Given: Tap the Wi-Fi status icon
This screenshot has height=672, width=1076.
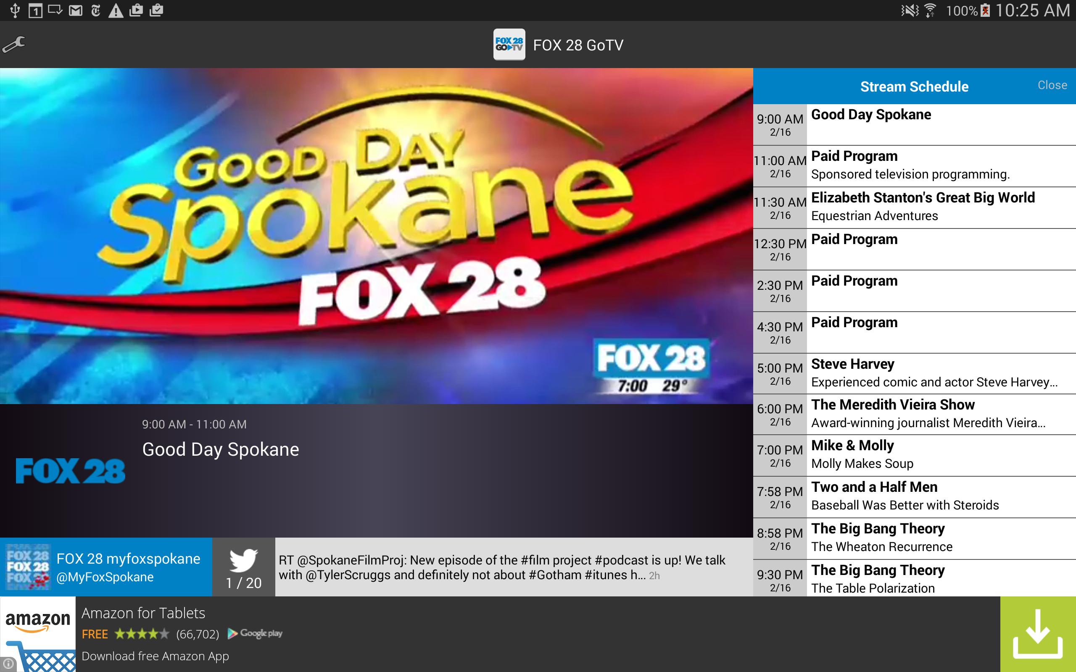Looking at the screenshot, I should coord(930,10).
